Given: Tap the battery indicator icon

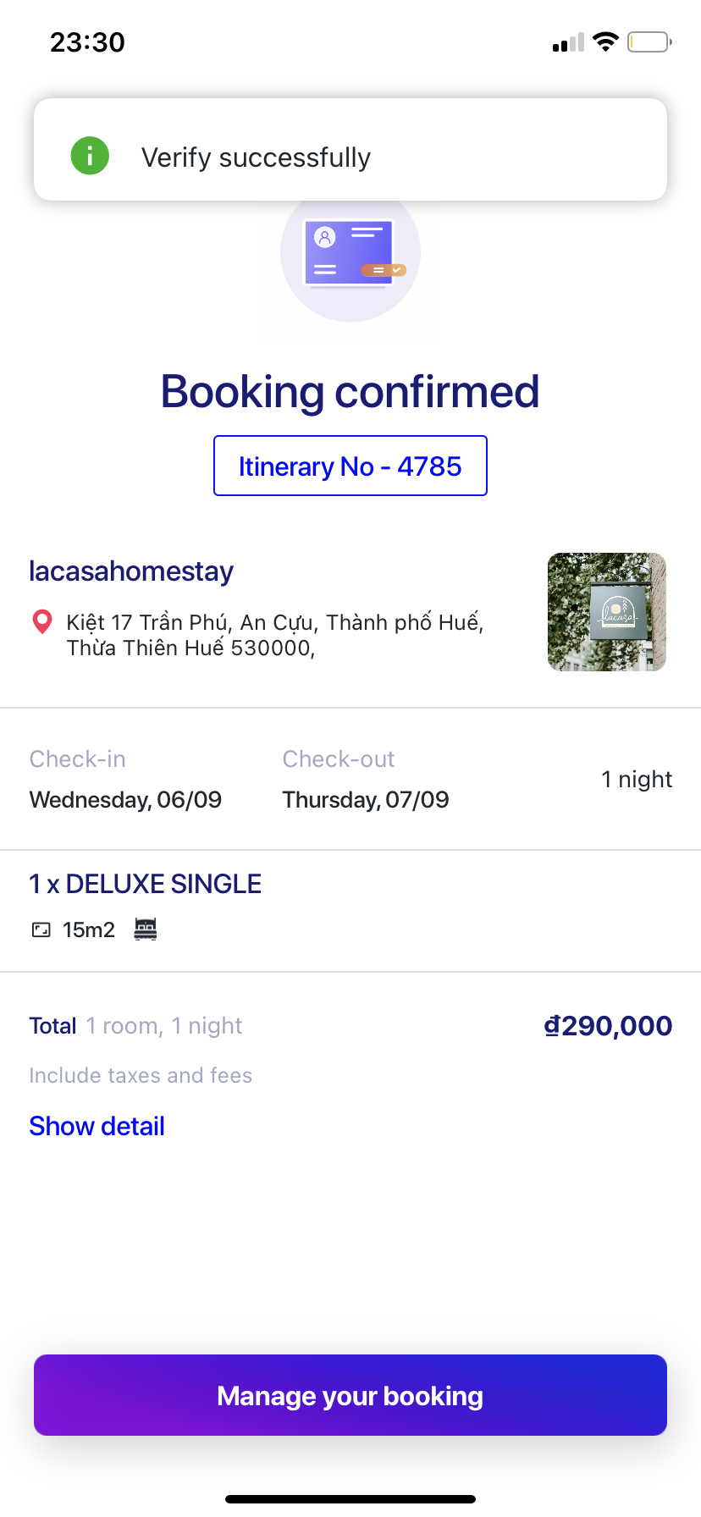Looking at the screenshot, I should pos(649,41).
